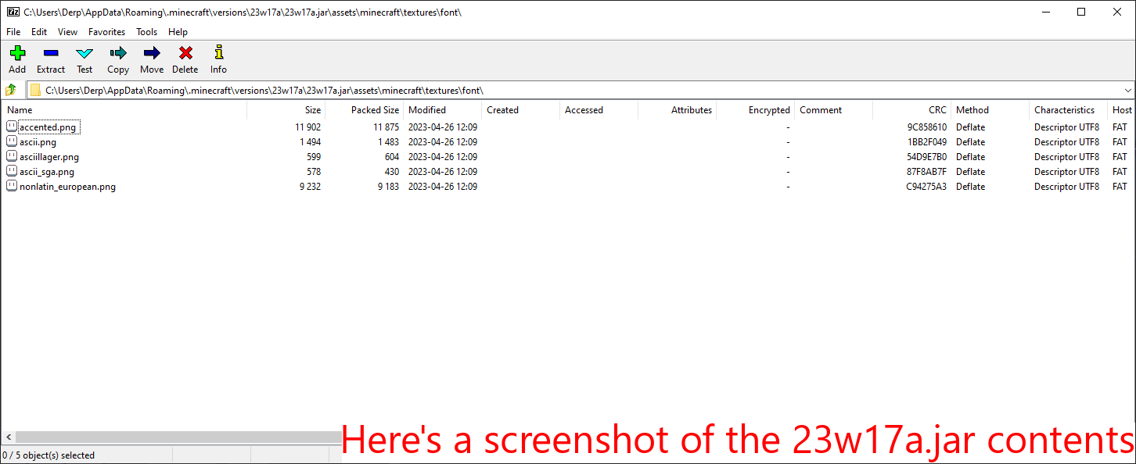Minimize the 7-Zip window
Image resolution: width=1136 pixels, height=464 pixels.
click(1045, 12)
